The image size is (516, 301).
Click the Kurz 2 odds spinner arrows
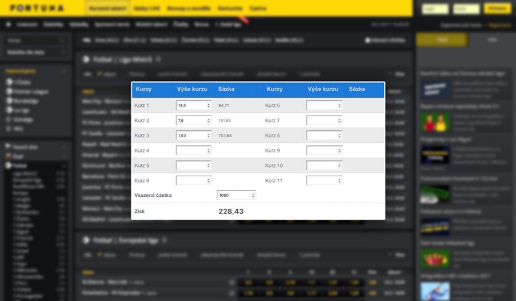coord(209,121)
